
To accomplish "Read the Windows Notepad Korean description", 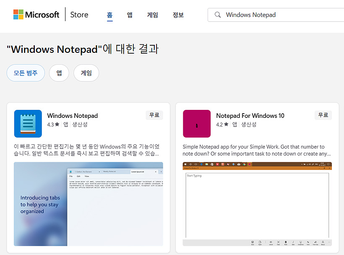I will (86, 150).
